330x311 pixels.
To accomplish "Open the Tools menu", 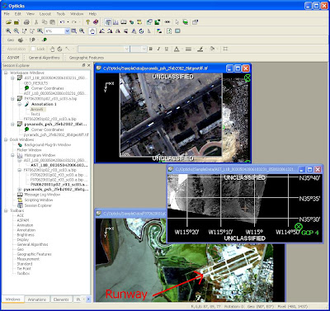I will 61,13.
